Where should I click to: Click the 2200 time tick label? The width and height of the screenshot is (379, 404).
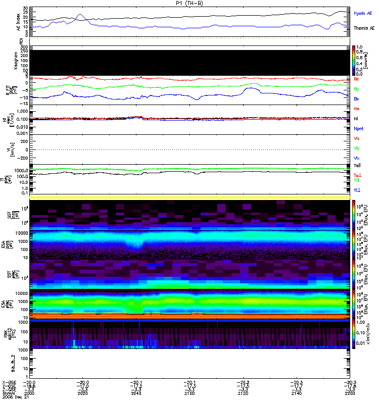(x=350, y=393)
